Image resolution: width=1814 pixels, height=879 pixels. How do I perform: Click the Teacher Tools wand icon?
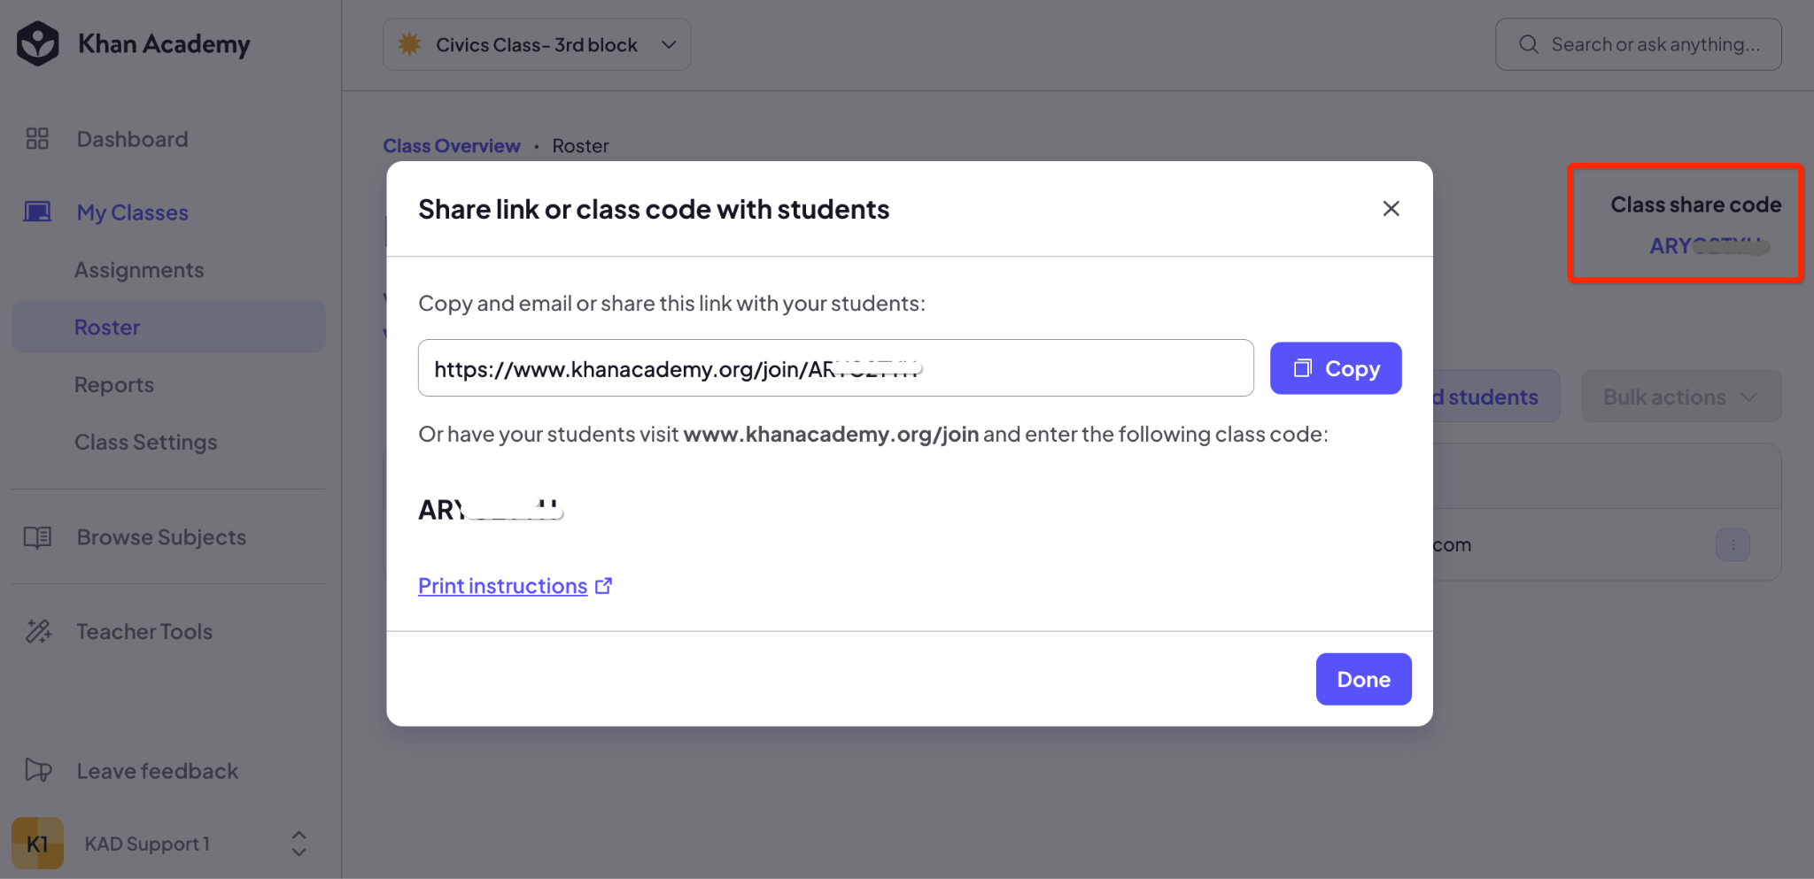[38, 631]
